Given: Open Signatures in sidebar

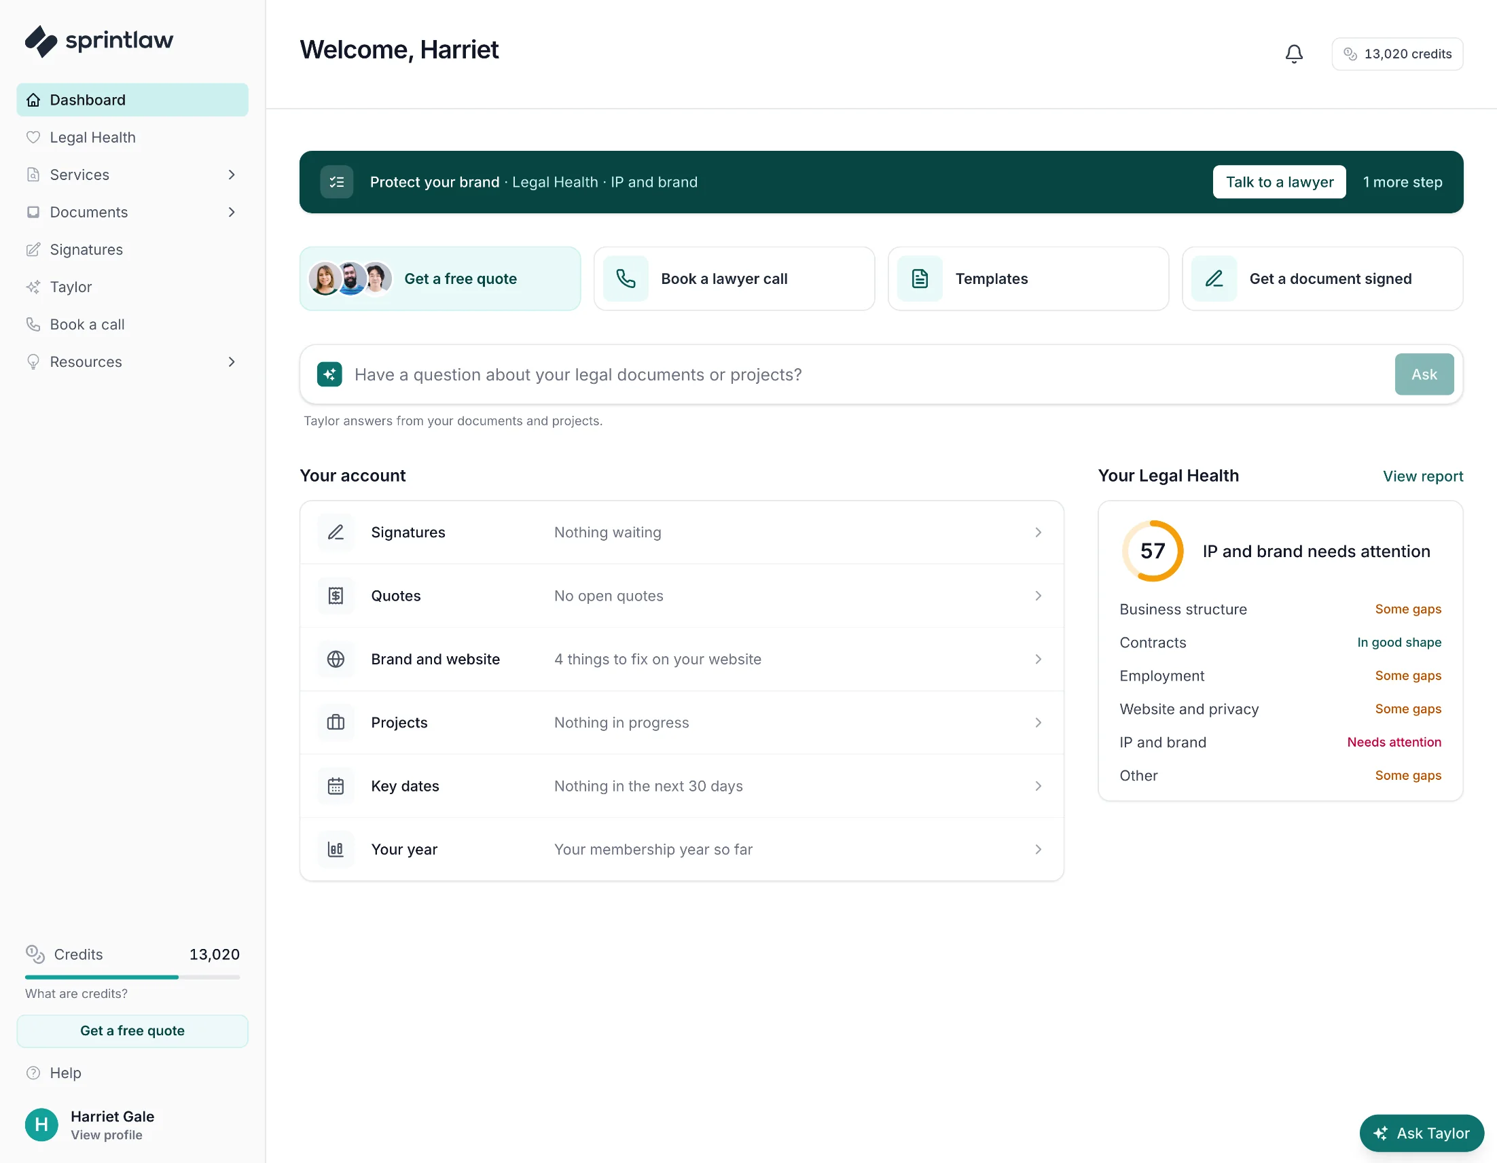Looking at the screenshot, I should (132, 249).
